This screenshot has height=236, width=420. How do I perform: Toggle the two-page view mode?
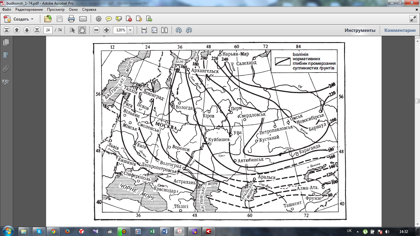point(164,30)
